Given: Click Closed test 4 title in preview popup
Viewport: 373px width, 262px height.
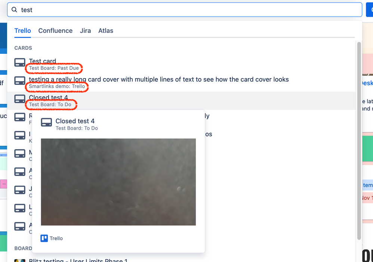Looking at the screenshot, I should [75, 121].
